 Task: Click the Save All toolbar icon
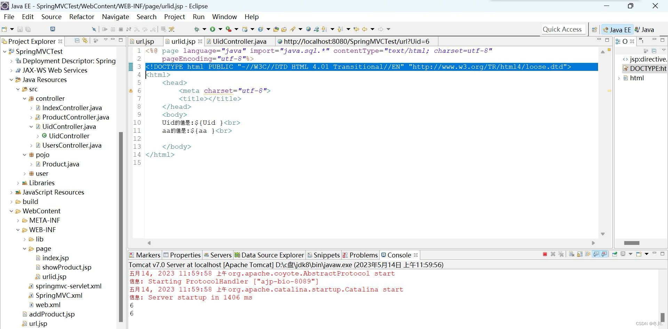(x=28, y=29)
